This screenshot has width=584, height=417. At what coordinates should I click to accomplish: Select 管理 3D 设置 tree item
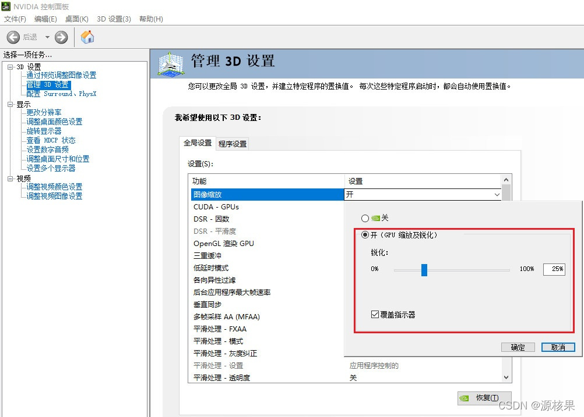[48, 85]
